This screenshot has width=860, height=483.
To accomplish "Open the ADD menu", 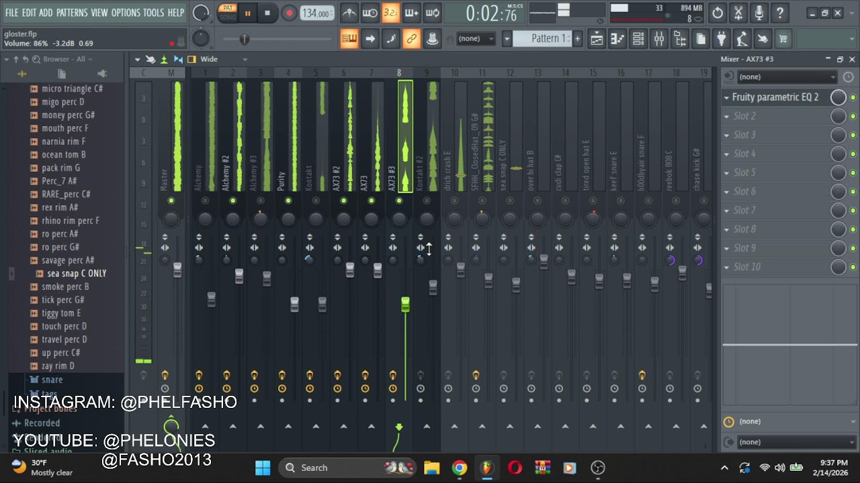I will coord(46,13).
